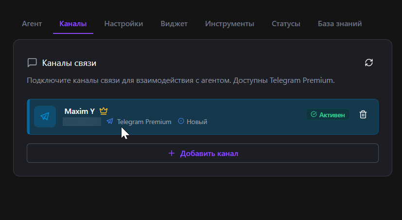402x220 pixels.
Task: Click the refresh channels icon
Action: pos(369,63)
